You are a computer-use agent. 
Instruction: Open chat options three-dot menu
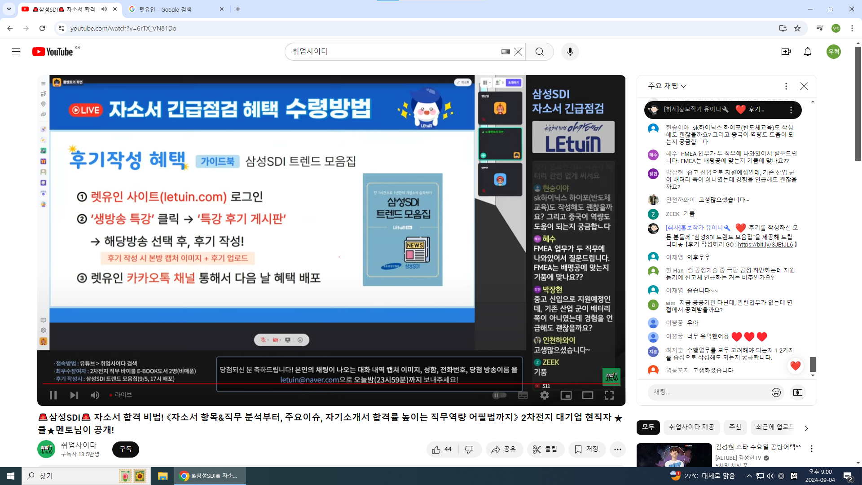(x=786, y=86)
